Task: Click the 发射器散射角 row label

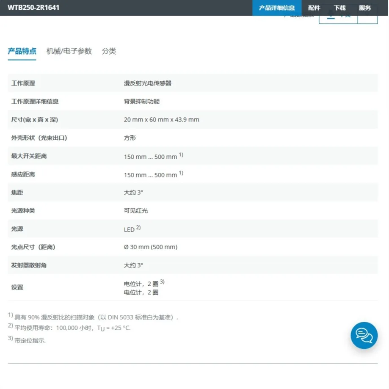Action: point(29,265)
